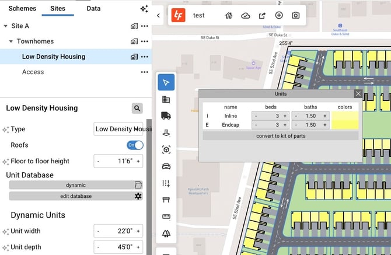Viewport: 391px width, 255px height.
Task: Switch to the Schemes tab
Action: pyautogui.click(x=22, y=9)
